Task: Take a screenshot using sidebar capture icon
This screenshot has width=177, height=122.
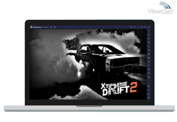Action: click(149, 62)
